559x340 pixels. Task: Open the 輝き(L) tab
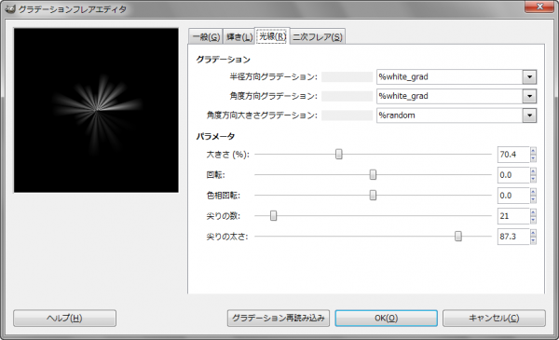click(239, 36)
